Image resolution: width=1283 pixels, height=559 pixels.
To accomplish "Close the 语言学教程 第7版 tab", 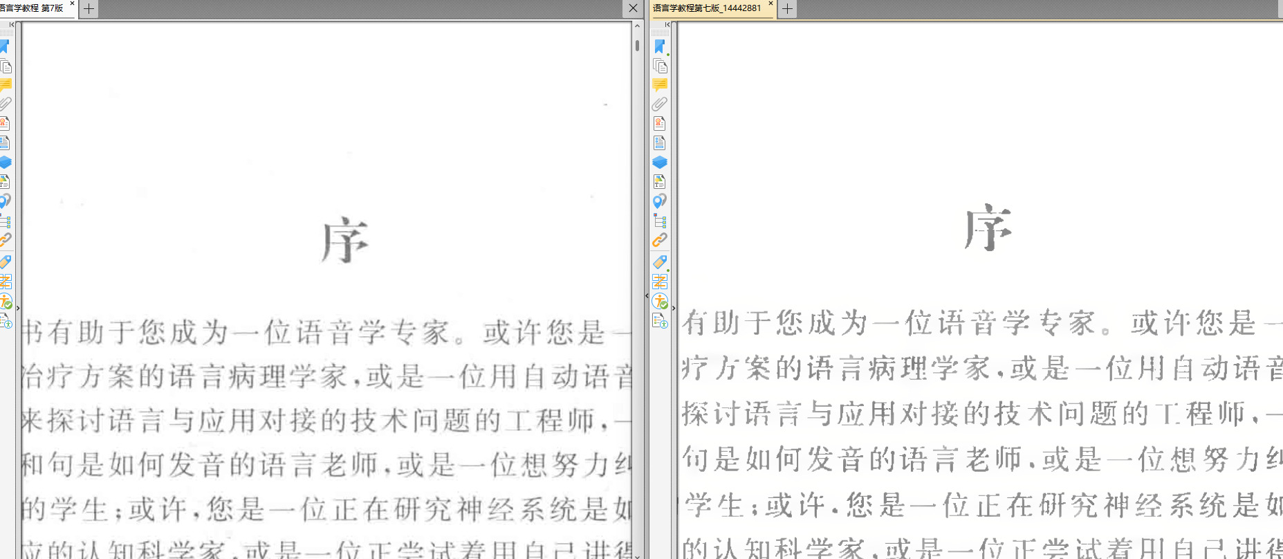I will [x=72, y=4].
